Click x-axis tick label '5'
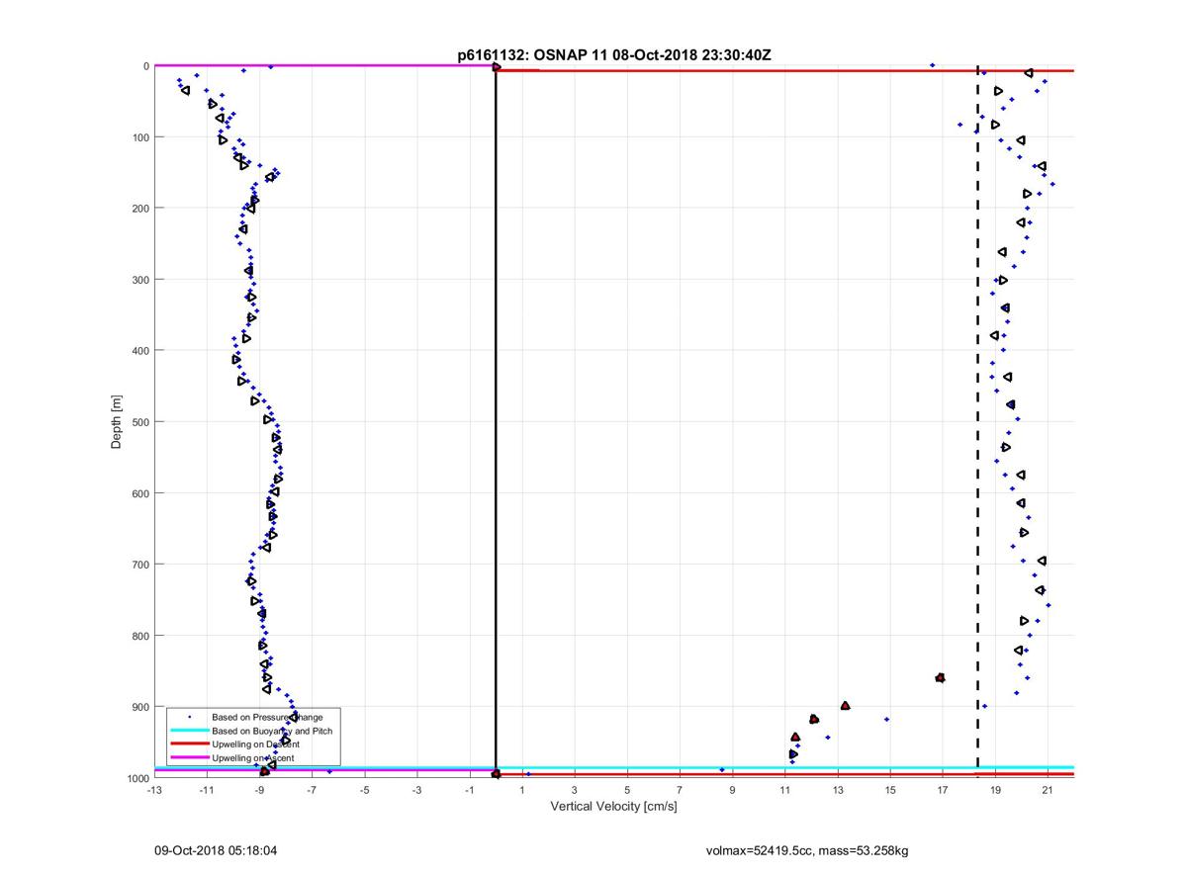 coord(627,790)
